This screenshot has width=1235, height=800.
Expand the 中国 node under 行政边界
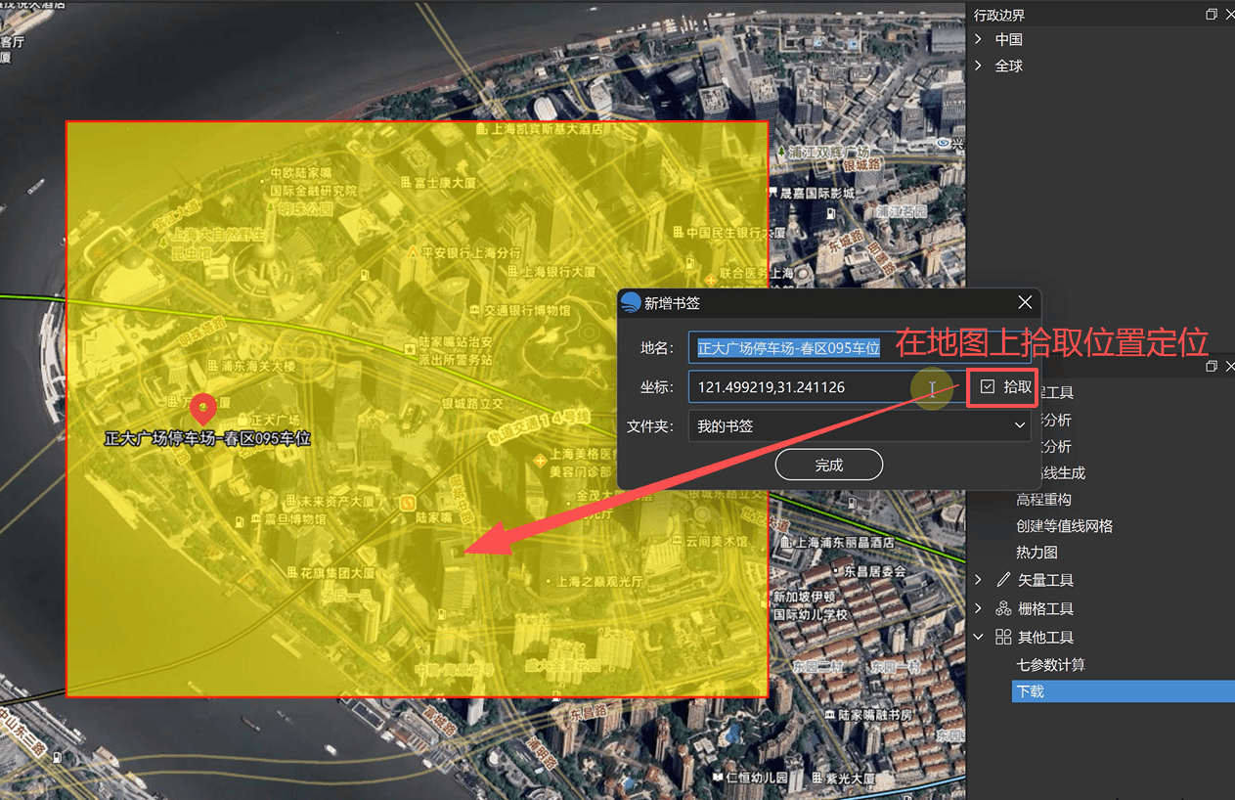[979, 39]
